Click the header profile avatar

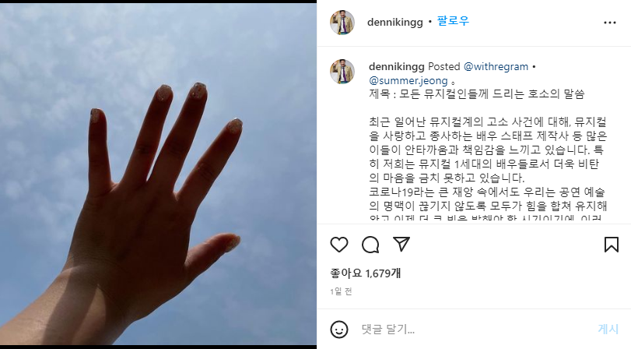pyautogui.click(x=342, y=23)
